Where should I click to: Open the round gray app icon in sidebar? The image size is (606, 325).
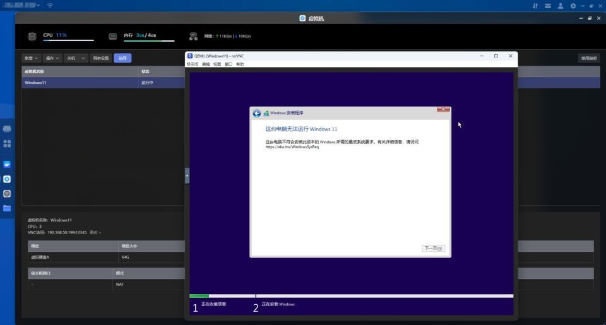[x=7, y=194]
